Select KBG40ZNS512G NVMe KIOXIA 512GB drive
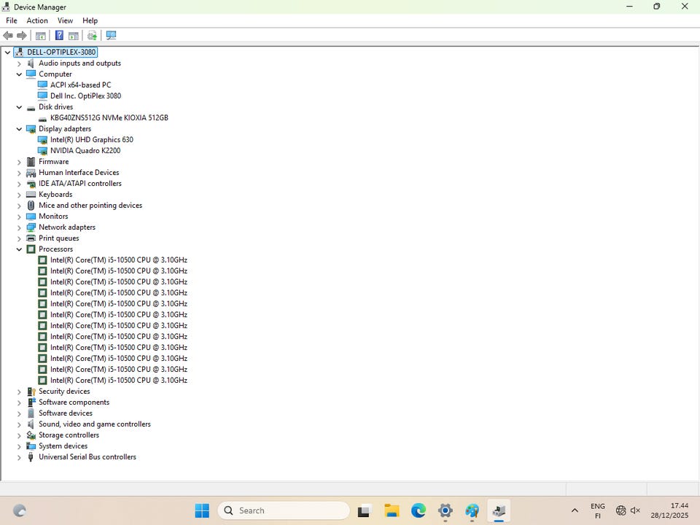Viewport: 700px width, 525px height. tap(109, 118)
